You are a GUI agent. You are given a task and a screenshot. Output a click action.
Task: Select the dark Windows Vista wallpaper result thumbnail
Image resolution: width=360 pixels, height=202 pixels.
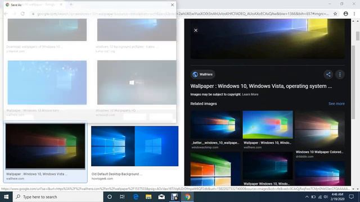tap(45, 146)
